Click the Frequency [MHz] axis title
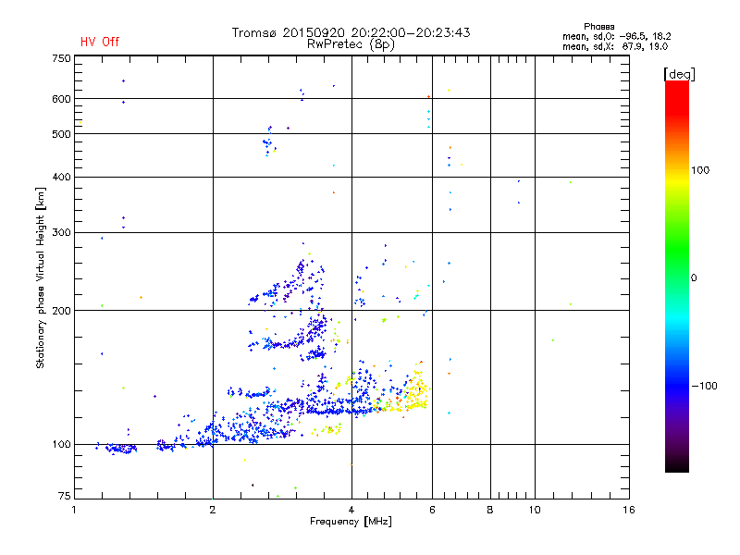The width and height of the screenshot is (740, 555). (x=351, y=522)
